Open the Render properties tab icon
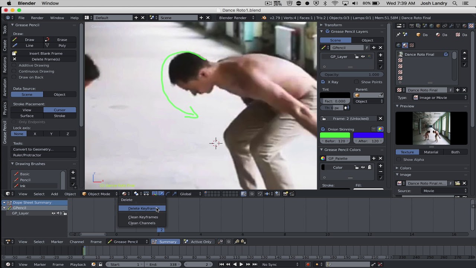 [412, 26]
